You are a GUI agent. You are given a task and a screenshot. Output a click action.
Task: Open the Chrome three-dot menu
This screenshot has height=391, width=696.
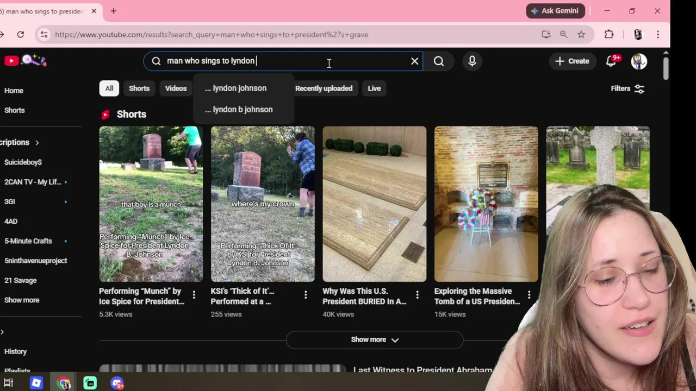coord(658,35)
